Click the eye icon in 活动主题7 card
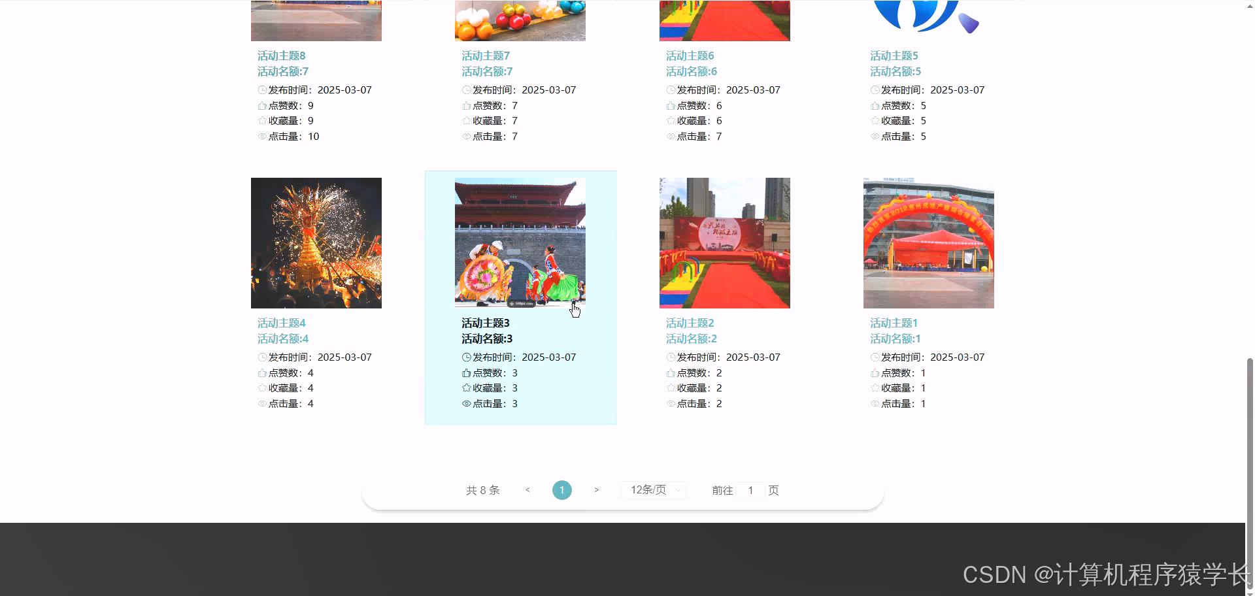The image size is (1255, 596). (467, 137)
